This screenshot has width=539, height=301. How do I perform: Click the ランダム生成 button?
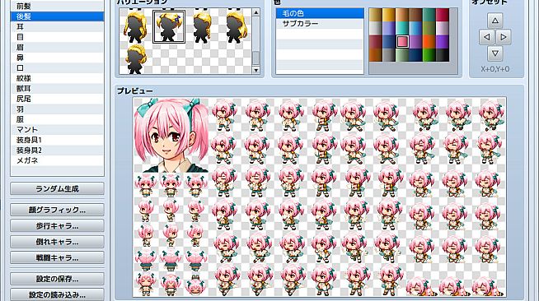coord(57,188)
